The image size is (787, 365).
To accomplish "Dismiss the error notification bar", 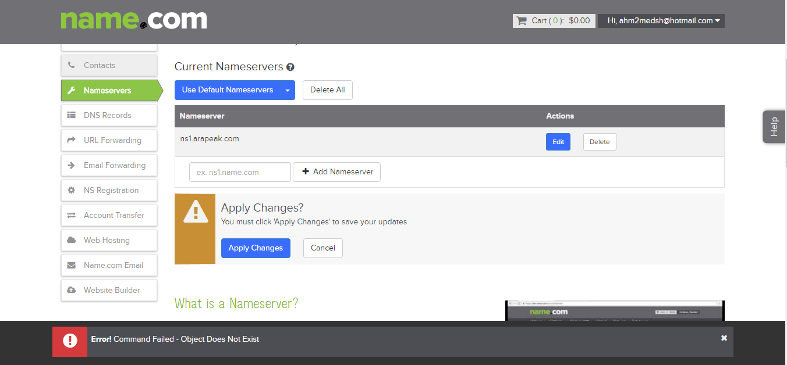I will [x=724, y=338].
